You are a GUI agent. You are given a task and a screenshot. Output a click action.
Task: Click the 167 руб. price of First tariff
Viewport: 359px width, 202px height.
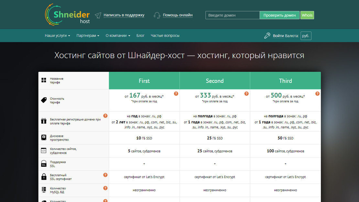click(144, 95)
